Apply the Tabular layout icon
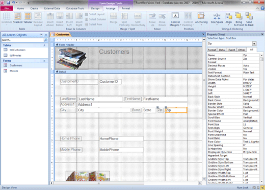 tap(28, 16)
